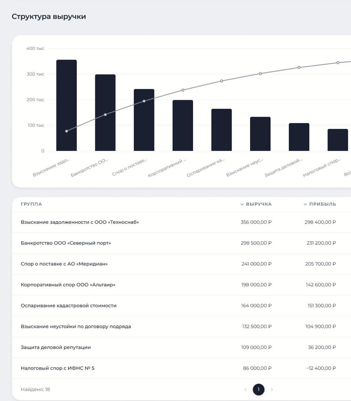Sort table by the Прибыль column
Viewport: 351px width, 401px height.
point(320,204)
